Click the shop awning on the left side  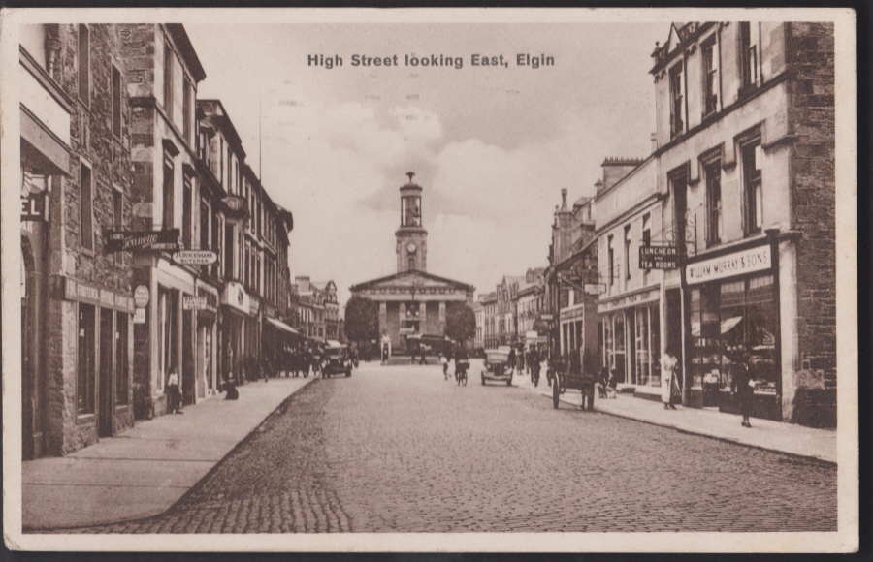pyautogui.click(x=281, y=327)
